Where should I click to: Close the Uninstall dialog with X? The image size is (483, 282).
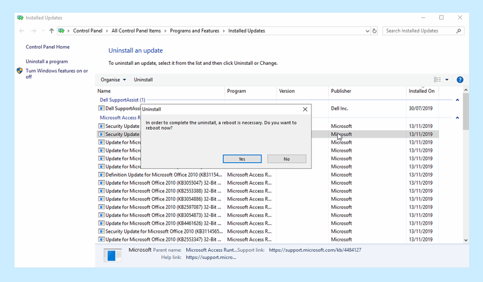305,109
